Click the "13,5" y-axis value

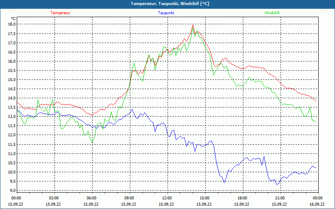(12, 107)
